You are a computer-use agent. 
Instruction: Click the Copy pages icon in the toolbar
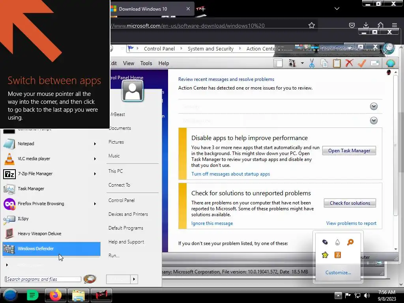[x=324, y=63]
